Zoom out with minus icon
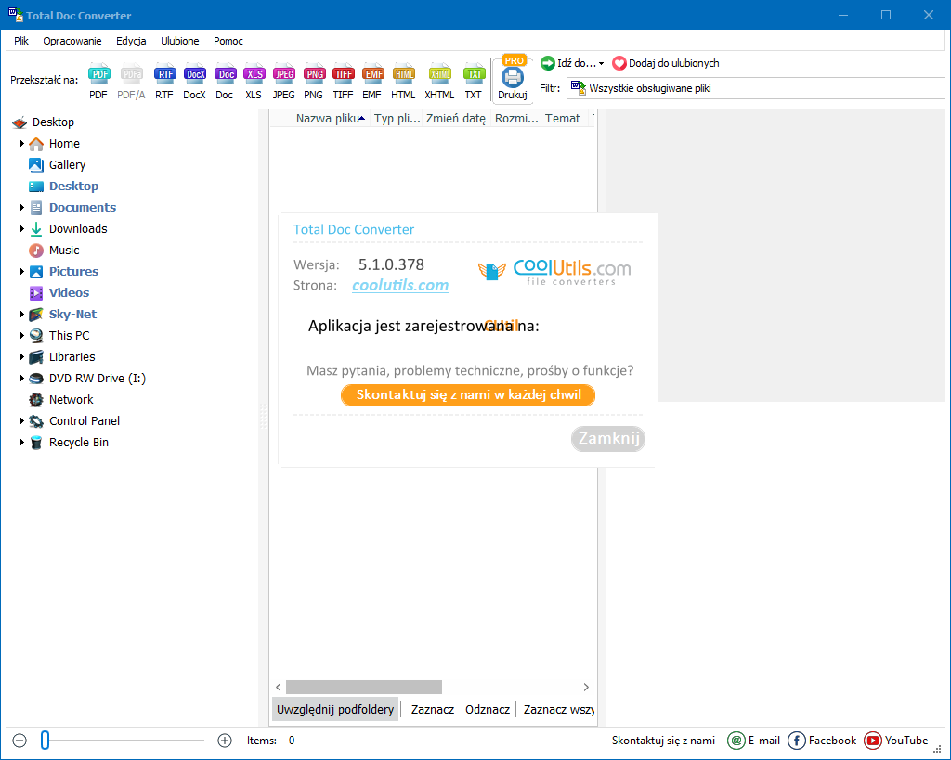 pyautogui.click(x=20, y=740)
